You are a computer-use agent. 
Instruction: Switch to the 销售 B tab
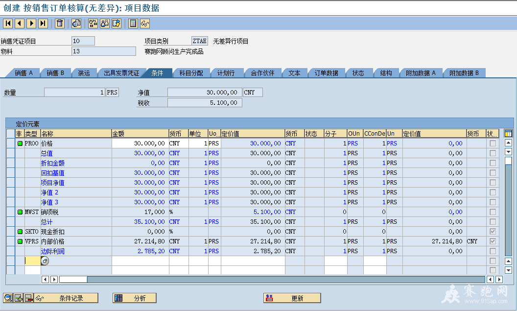pyautogui.click(x=55, y=73)
